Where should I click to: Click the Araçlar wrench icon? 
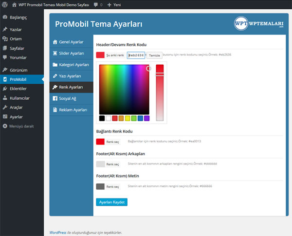(5, 107)
